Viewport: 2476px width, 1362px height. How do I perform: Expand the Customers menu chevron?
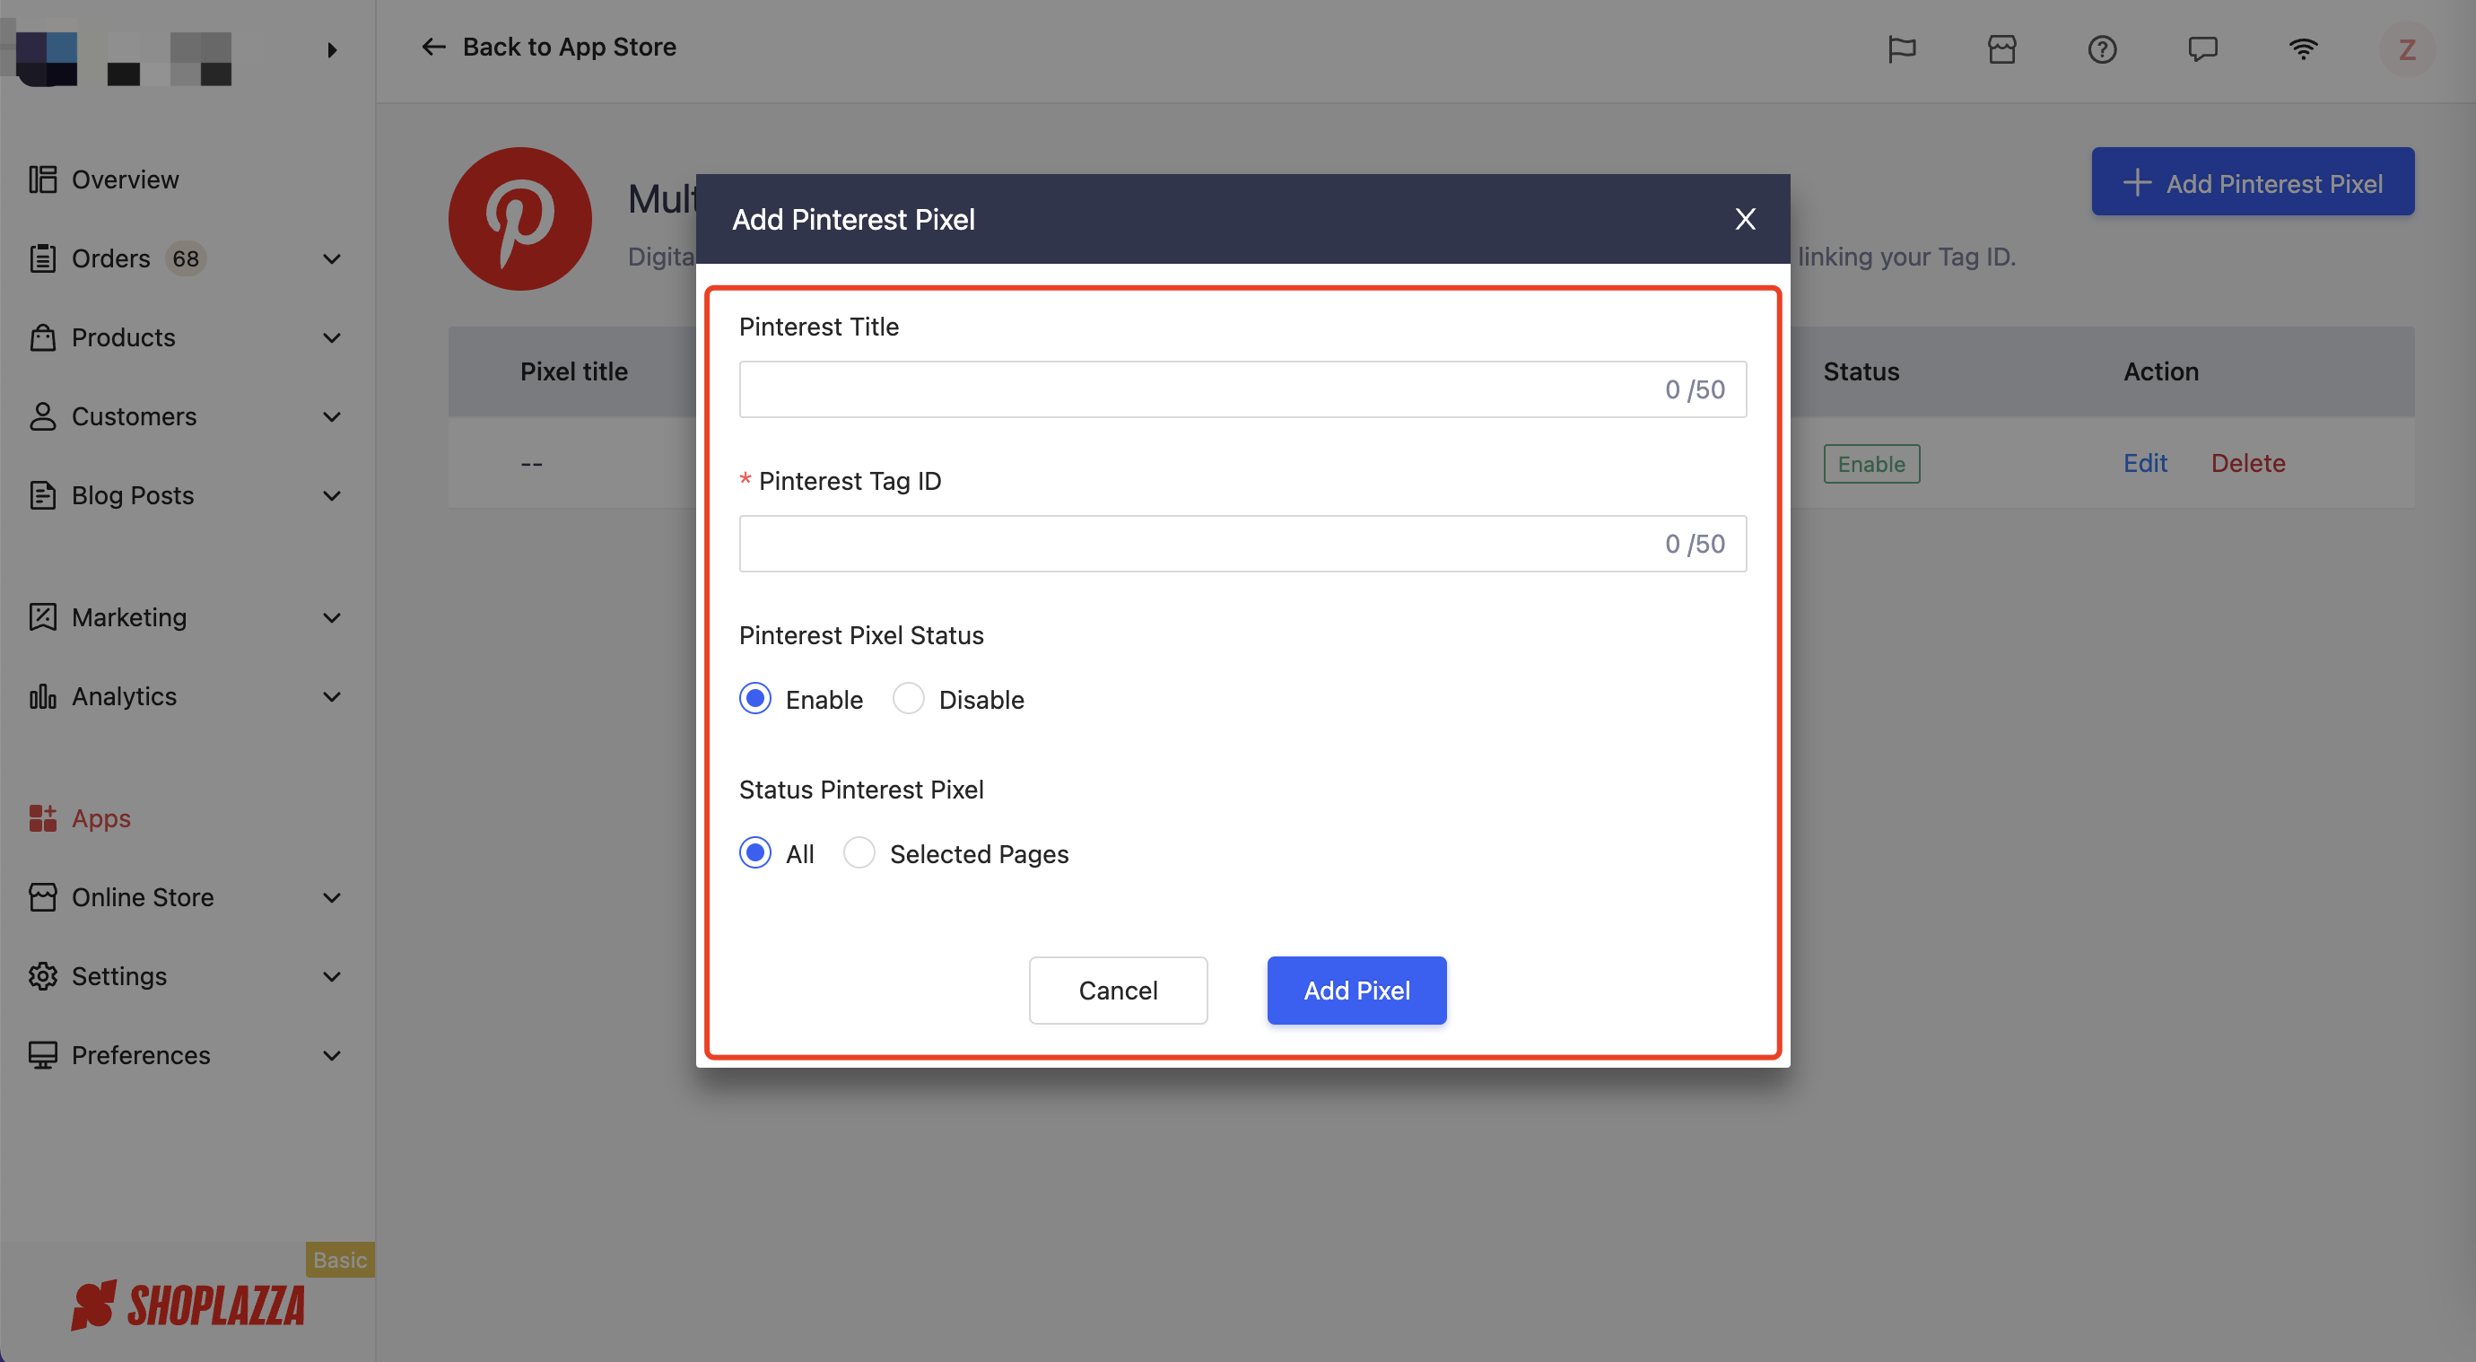[x=332, y=416]
